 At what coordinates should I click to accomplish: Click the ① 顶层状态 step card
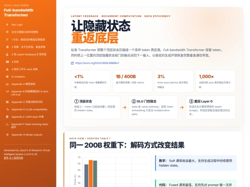tap(96, 107)
